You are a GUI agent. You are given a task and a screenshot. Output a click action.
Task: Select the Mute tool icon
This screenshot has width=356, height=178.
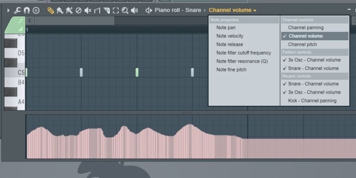88,11
